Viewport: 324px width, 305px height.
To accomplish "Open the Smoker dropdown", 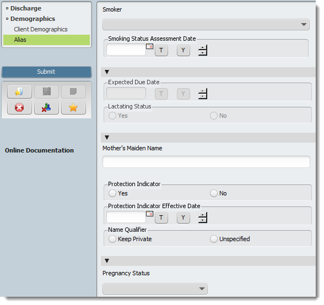I will click(x=206, y=25).
